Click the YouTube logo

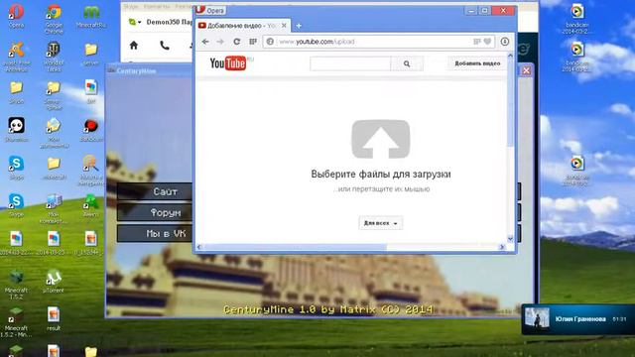(x=228, y=63)
